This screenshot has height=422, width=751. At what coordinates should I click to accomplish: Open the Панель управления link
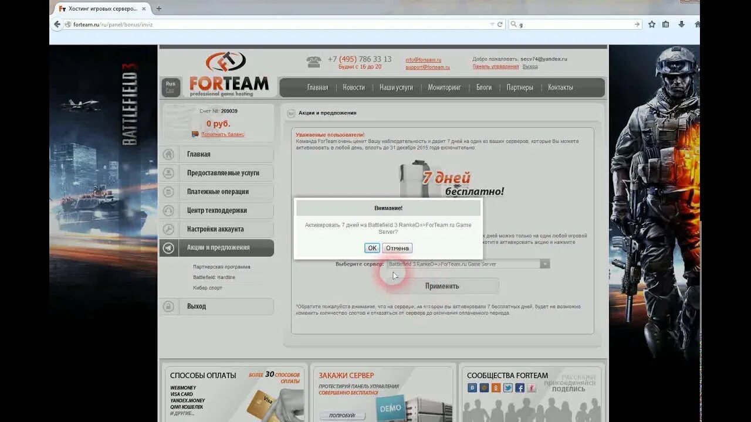coord(496,67)
